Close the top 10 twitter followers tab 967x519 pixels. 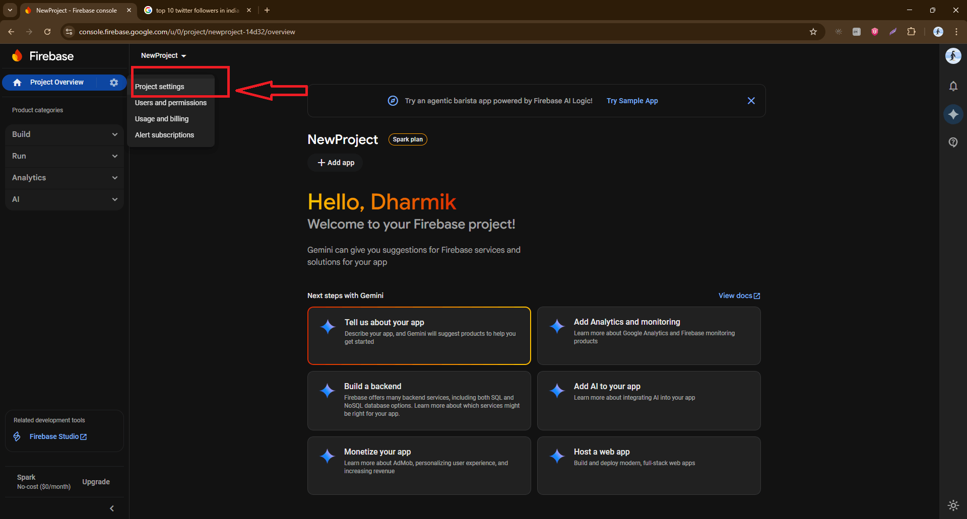point(249,10)
